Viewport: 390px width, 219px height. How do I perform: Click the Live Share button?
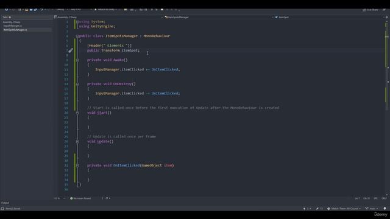pyautogui.click(x=370, y=10)
